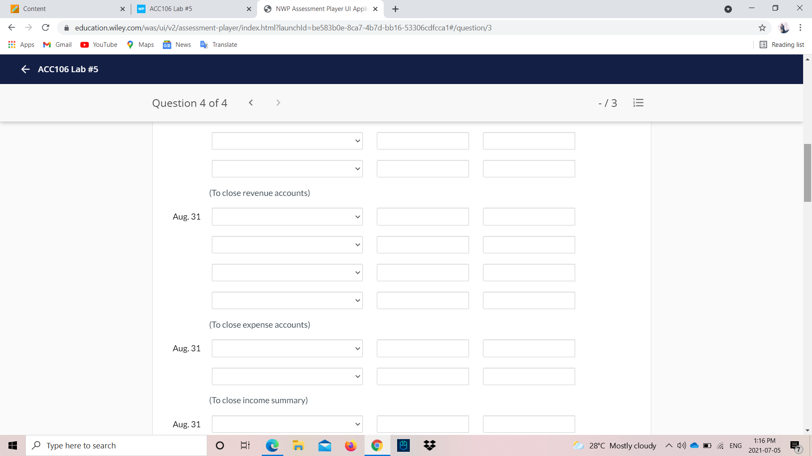
Task: Open the Translate bookmark
Action: (x=218, y=45)
